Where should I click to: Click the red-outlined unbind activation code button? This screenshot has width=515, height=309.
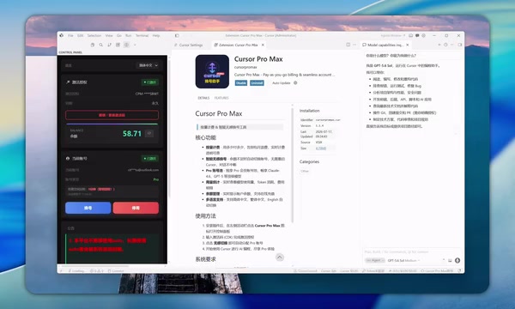coord(112,115)
